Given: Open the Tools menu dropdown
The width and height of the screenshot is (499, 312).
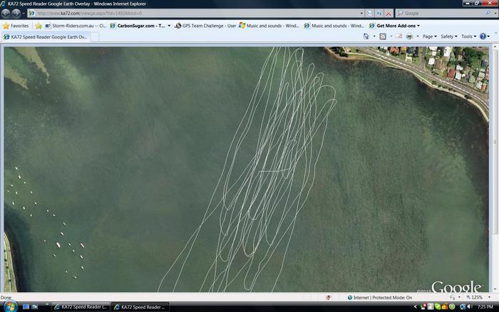Looking at the screenshot, I should 468,36.
